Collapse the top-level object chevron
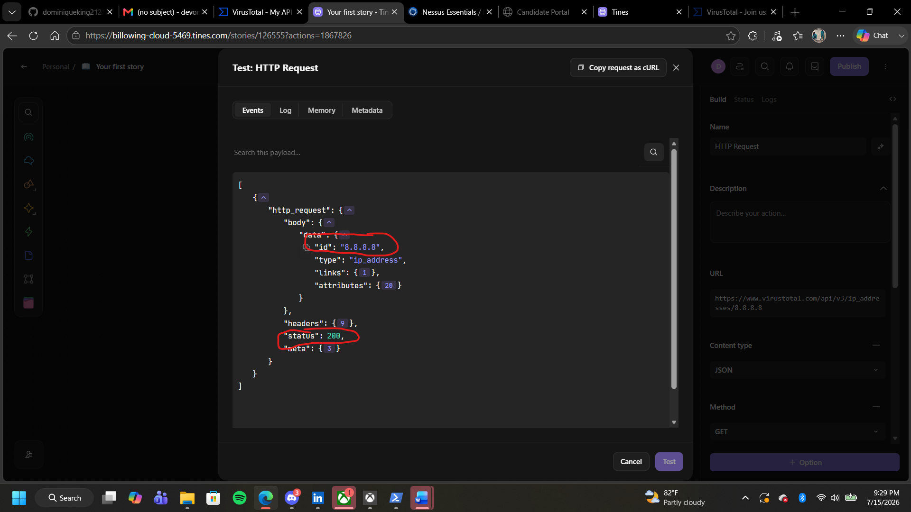Screen dimensions: 911x512 click(264, 197)
